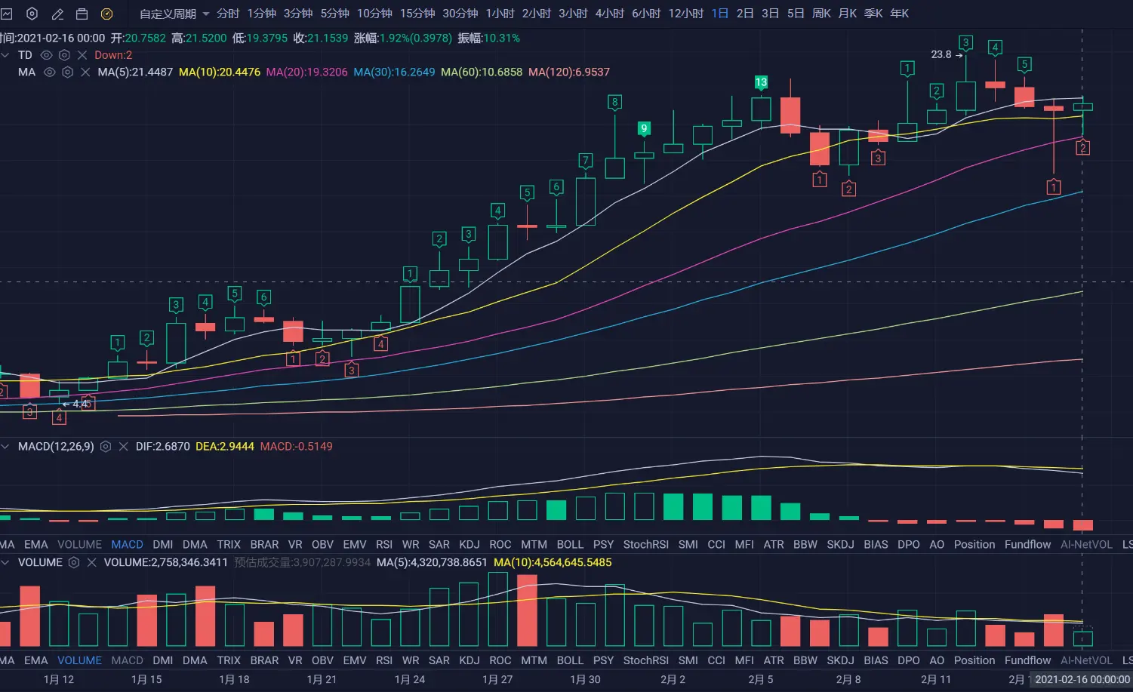Remove the TD indicator with its X
This screenshot has width=1133, height=692.
(x=82, y=55)
